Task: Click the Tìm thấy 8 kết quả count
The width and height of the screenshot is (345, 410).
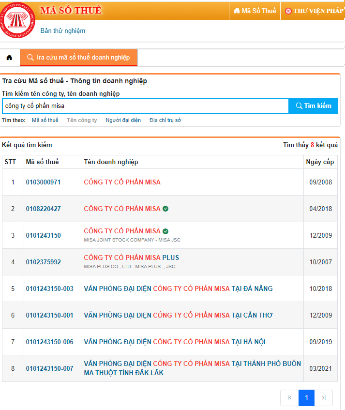Action: click(310, 145)
